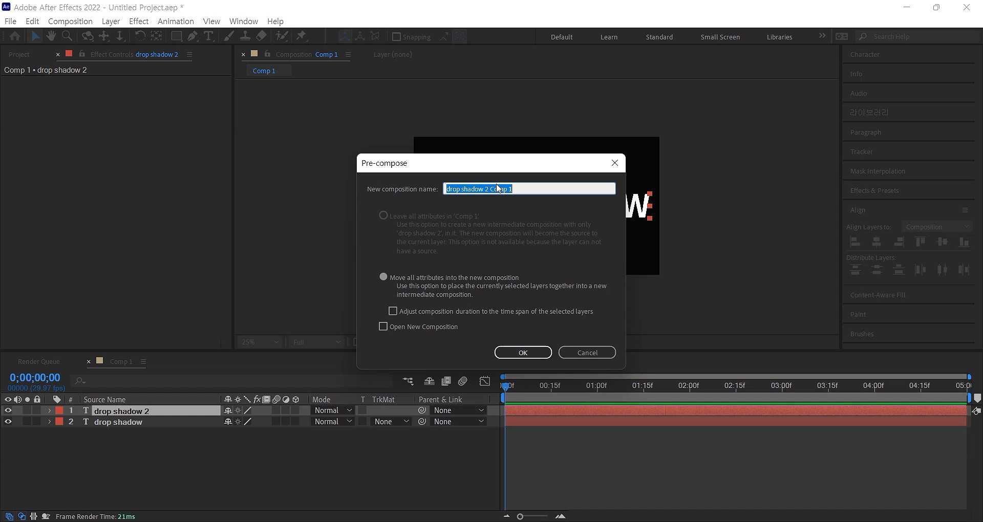Click the timeline zoom slider handle
Viewport: 983px width, 522px height.
tap(520, 516)
